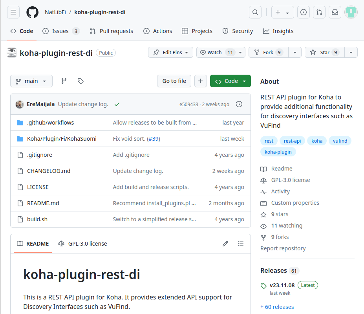
Task: Select the README tab
Action: (33, 244)
